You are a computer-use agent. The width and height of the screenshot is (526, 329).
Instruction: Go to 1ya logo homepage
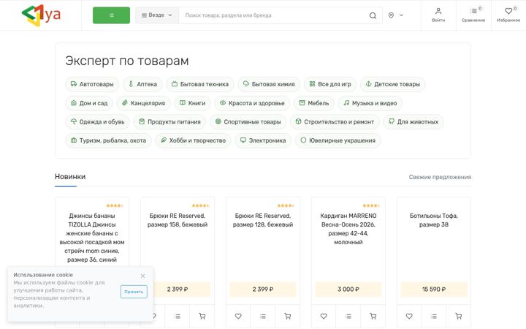[41, 15]
